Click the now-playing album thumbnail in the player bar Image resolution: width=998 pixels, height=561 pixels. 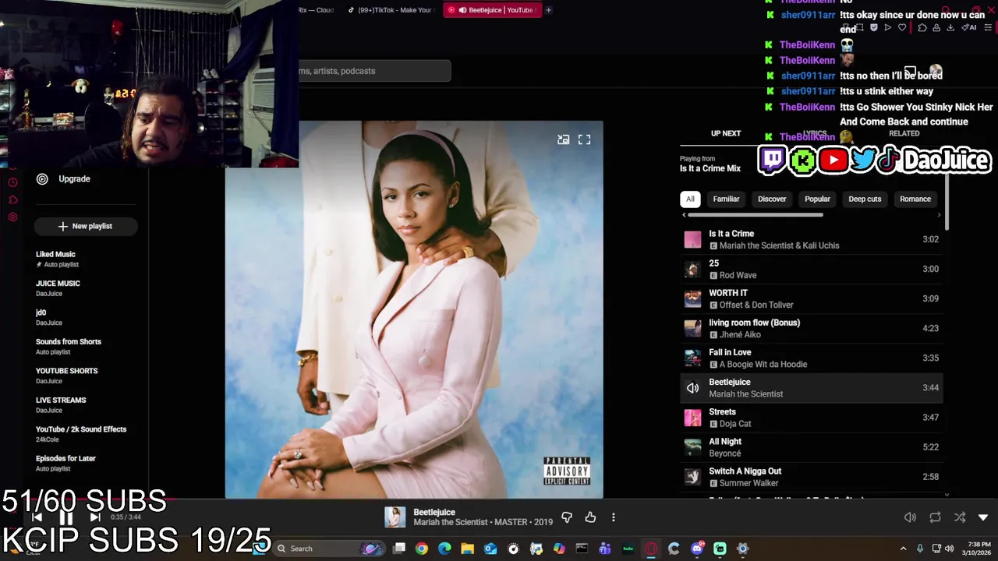click(x=395, y=517)
